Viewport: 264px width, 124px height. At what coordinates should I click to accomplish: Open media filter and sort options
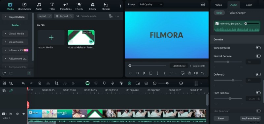click(x=111, y=16)
